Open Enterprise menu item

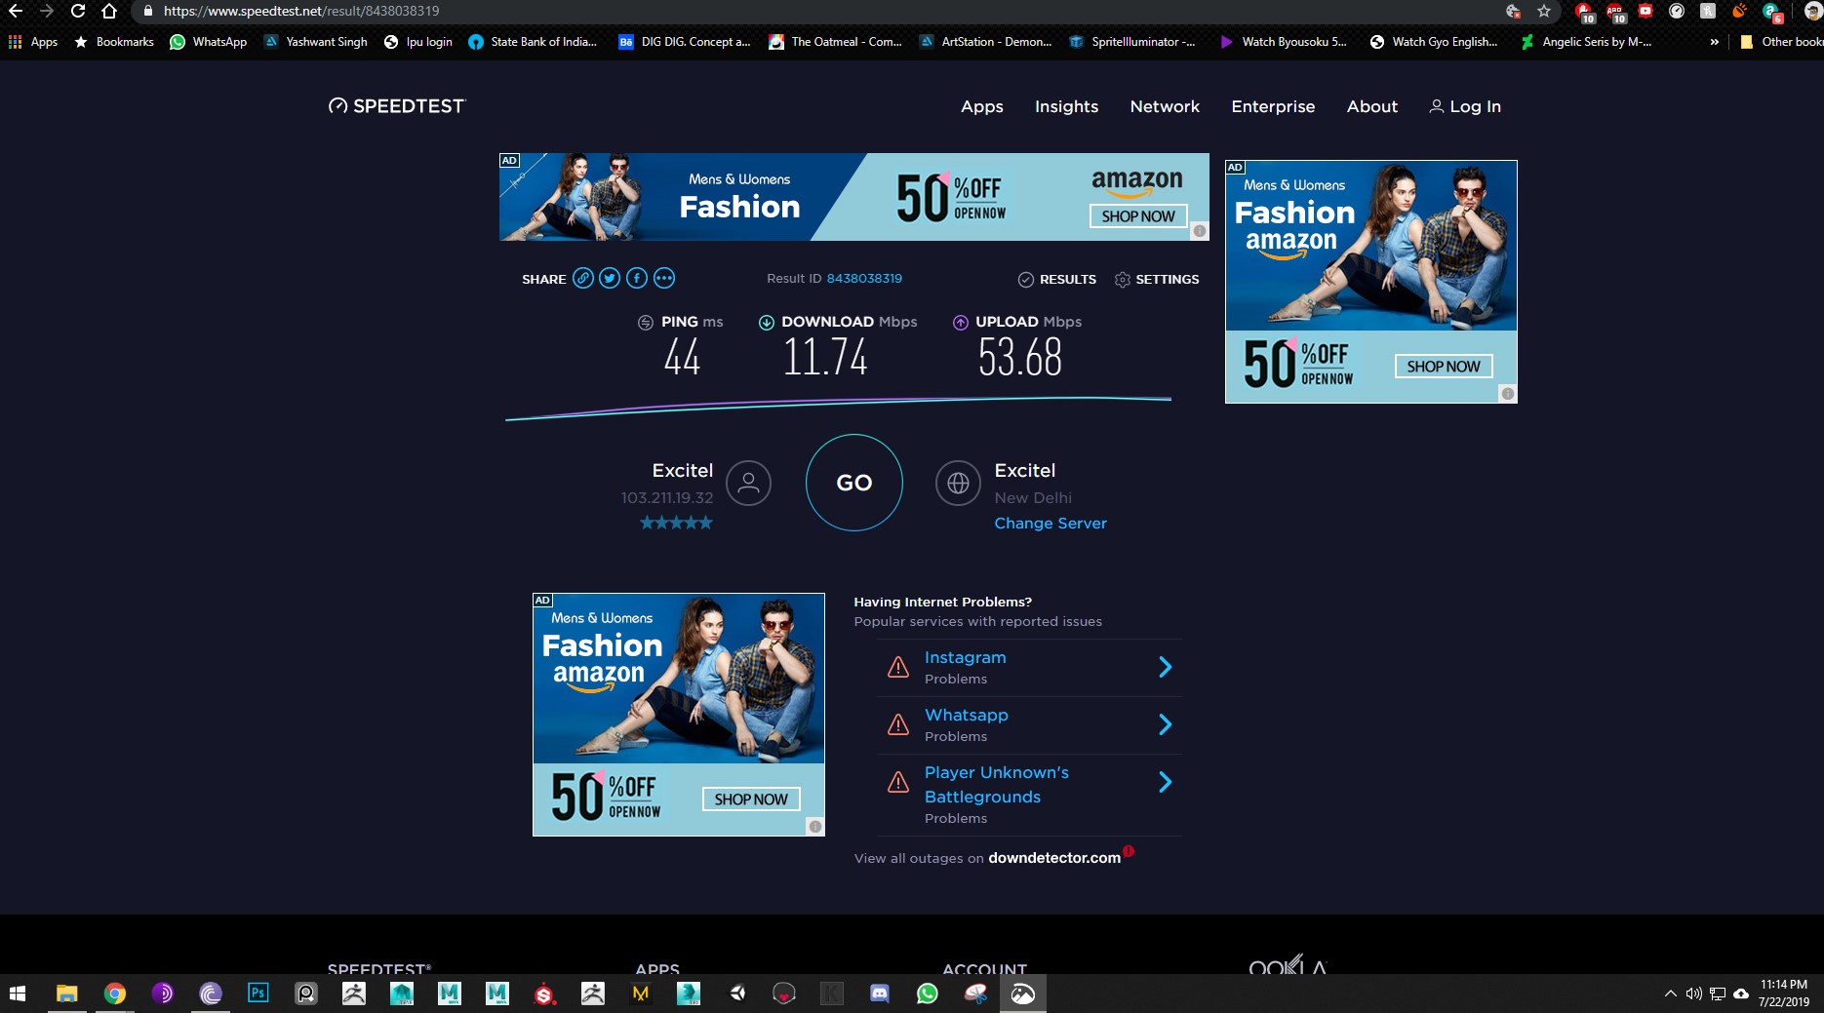(x=1273, y=106)
